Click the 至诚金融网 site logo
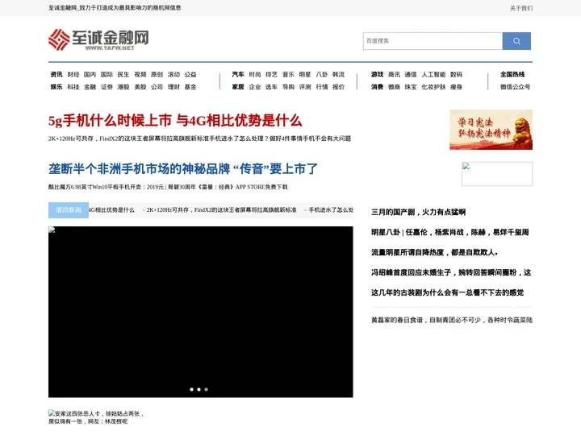Screen dimensions: 581x435 (x=98, y=39)
